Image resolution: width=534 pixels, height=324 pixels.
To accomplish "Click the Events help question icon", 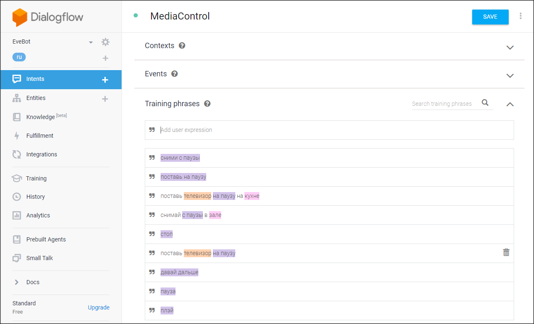I will pos(175,74).
